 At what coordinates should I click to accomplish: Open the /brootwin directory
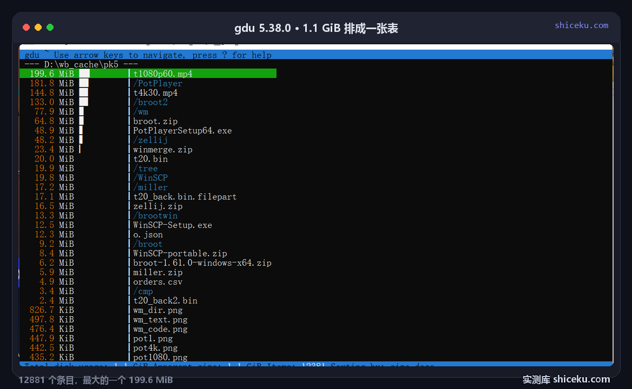click(x=155, y=216)
